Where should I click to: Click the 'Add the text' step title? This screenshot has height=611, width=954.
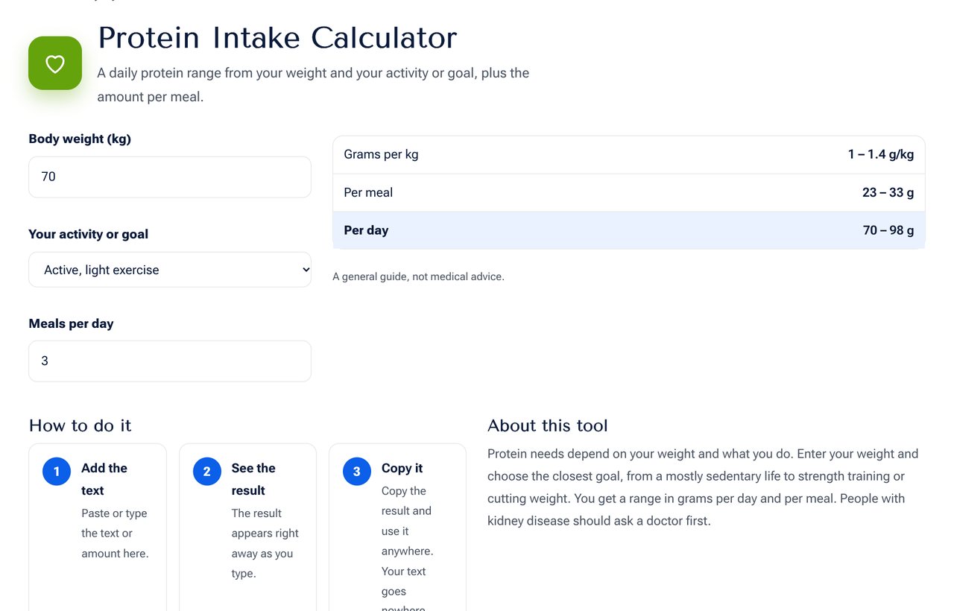104,479
